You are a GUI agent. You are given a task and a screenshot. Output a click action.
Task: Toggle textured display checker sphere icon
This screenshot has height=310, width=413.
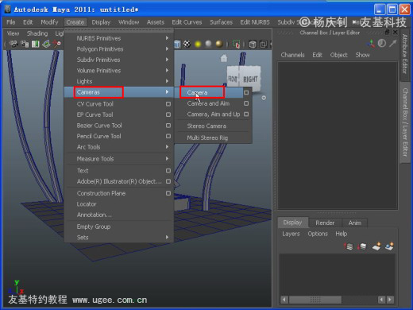pyautogui.click(x=187, y=44)
